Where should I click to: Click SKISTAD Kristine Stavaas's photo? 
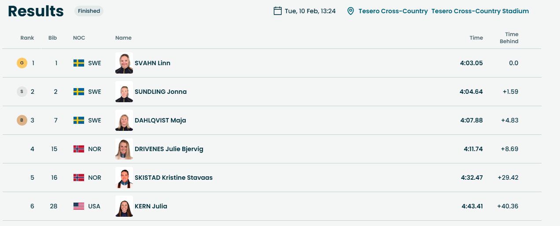(124, 178)
